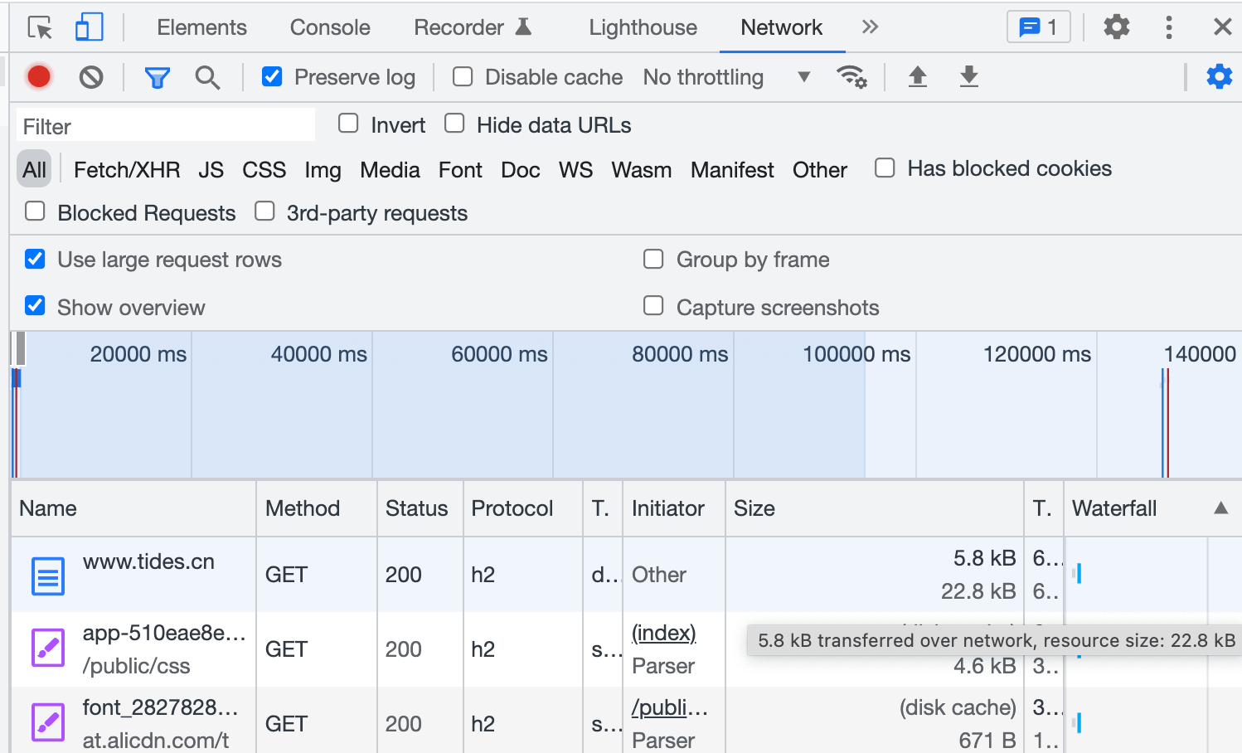This screenshot has height=753, width=1242.
Task: Enable 3rd-party requests filter
Action: [x=264, y=212]
